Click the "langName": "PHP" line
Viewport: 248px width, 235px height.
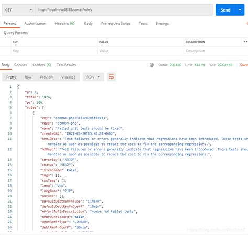click(57, 191)
